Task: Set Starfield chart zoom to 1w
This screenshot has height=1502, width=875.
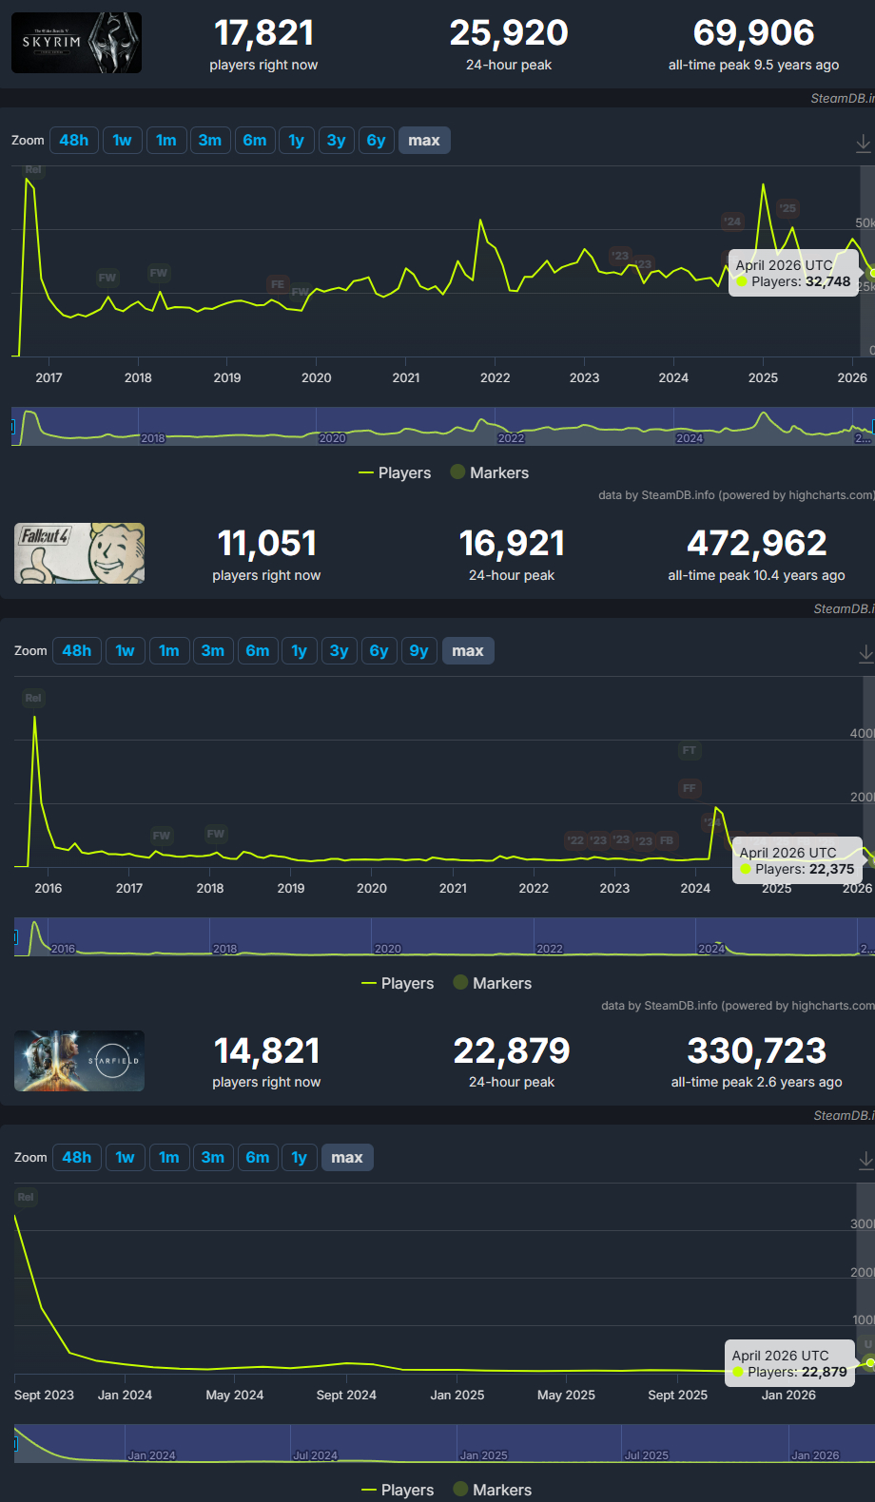Action: (x=126, y=1158)
